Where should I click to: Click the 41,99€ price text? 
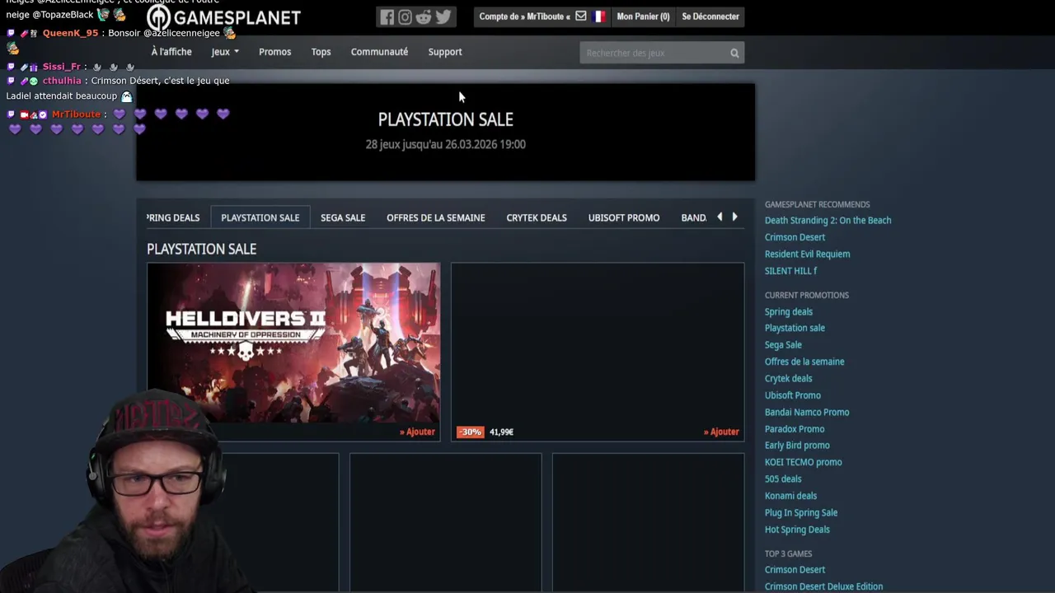pyautogui.click(x=501, y=432)
